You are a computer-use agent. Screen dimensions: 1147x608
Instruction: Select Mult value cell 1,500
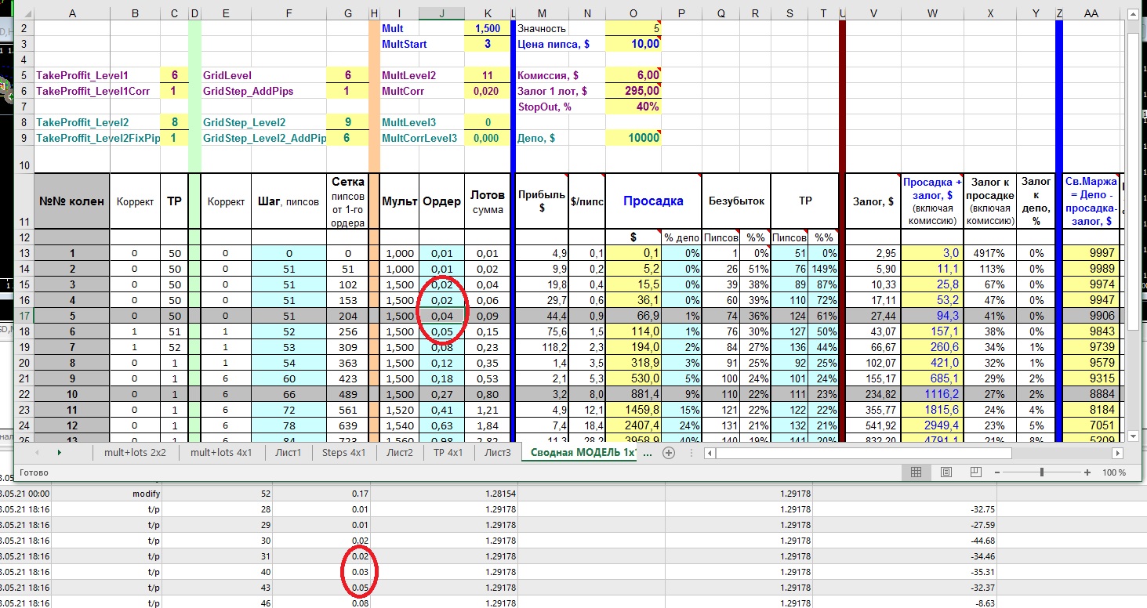point(488,28)
